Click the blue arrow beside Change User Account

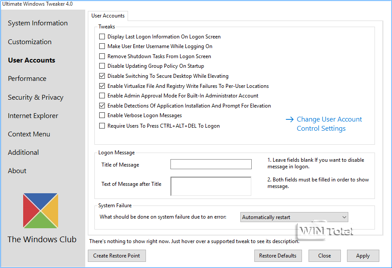point(289,119)
